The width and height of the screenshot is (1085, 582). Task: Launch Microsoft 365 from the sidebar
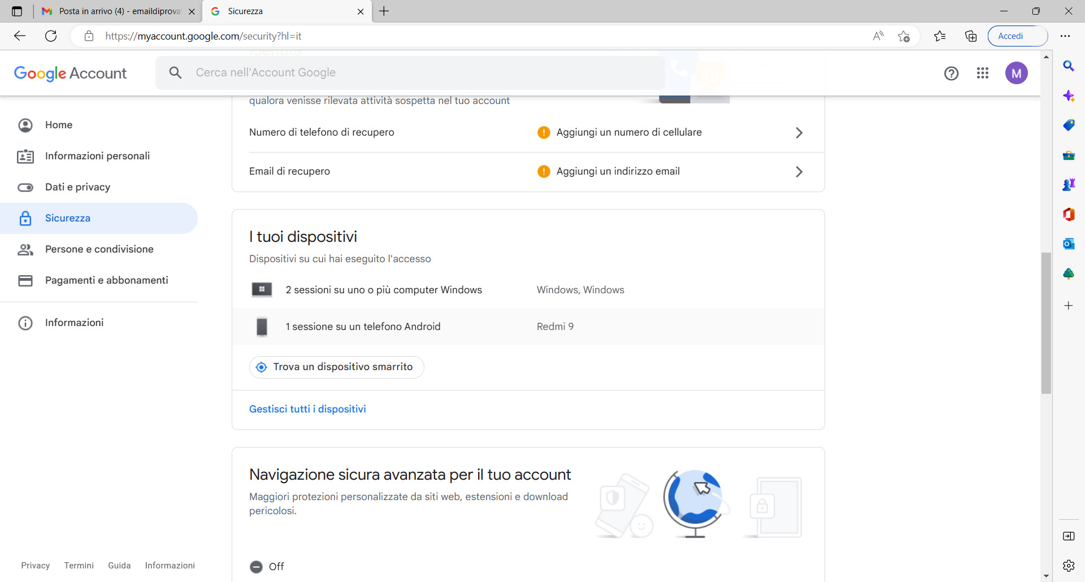click(x=1069, y=215)
